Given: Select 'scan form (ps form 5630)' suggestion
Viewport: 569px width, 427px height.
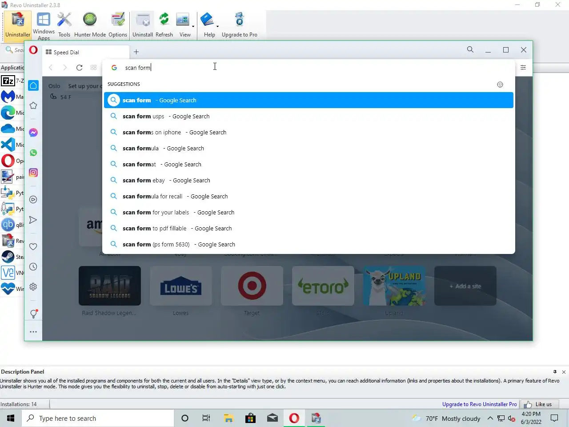Looking at the screenshot, I should [x=309, y=244].
